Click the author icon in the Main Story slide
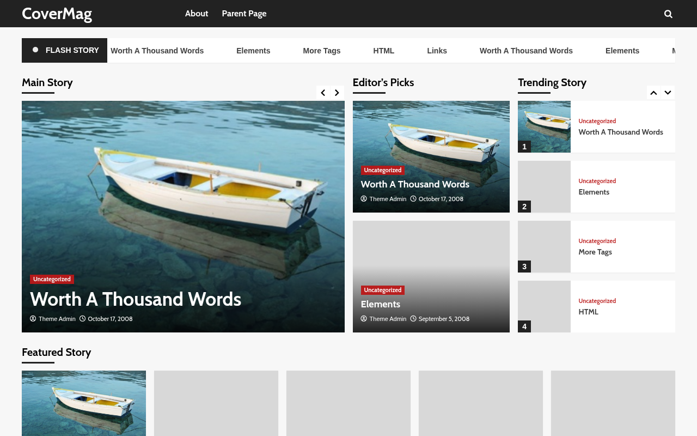The image size is (697, 436). click(33, 319)
